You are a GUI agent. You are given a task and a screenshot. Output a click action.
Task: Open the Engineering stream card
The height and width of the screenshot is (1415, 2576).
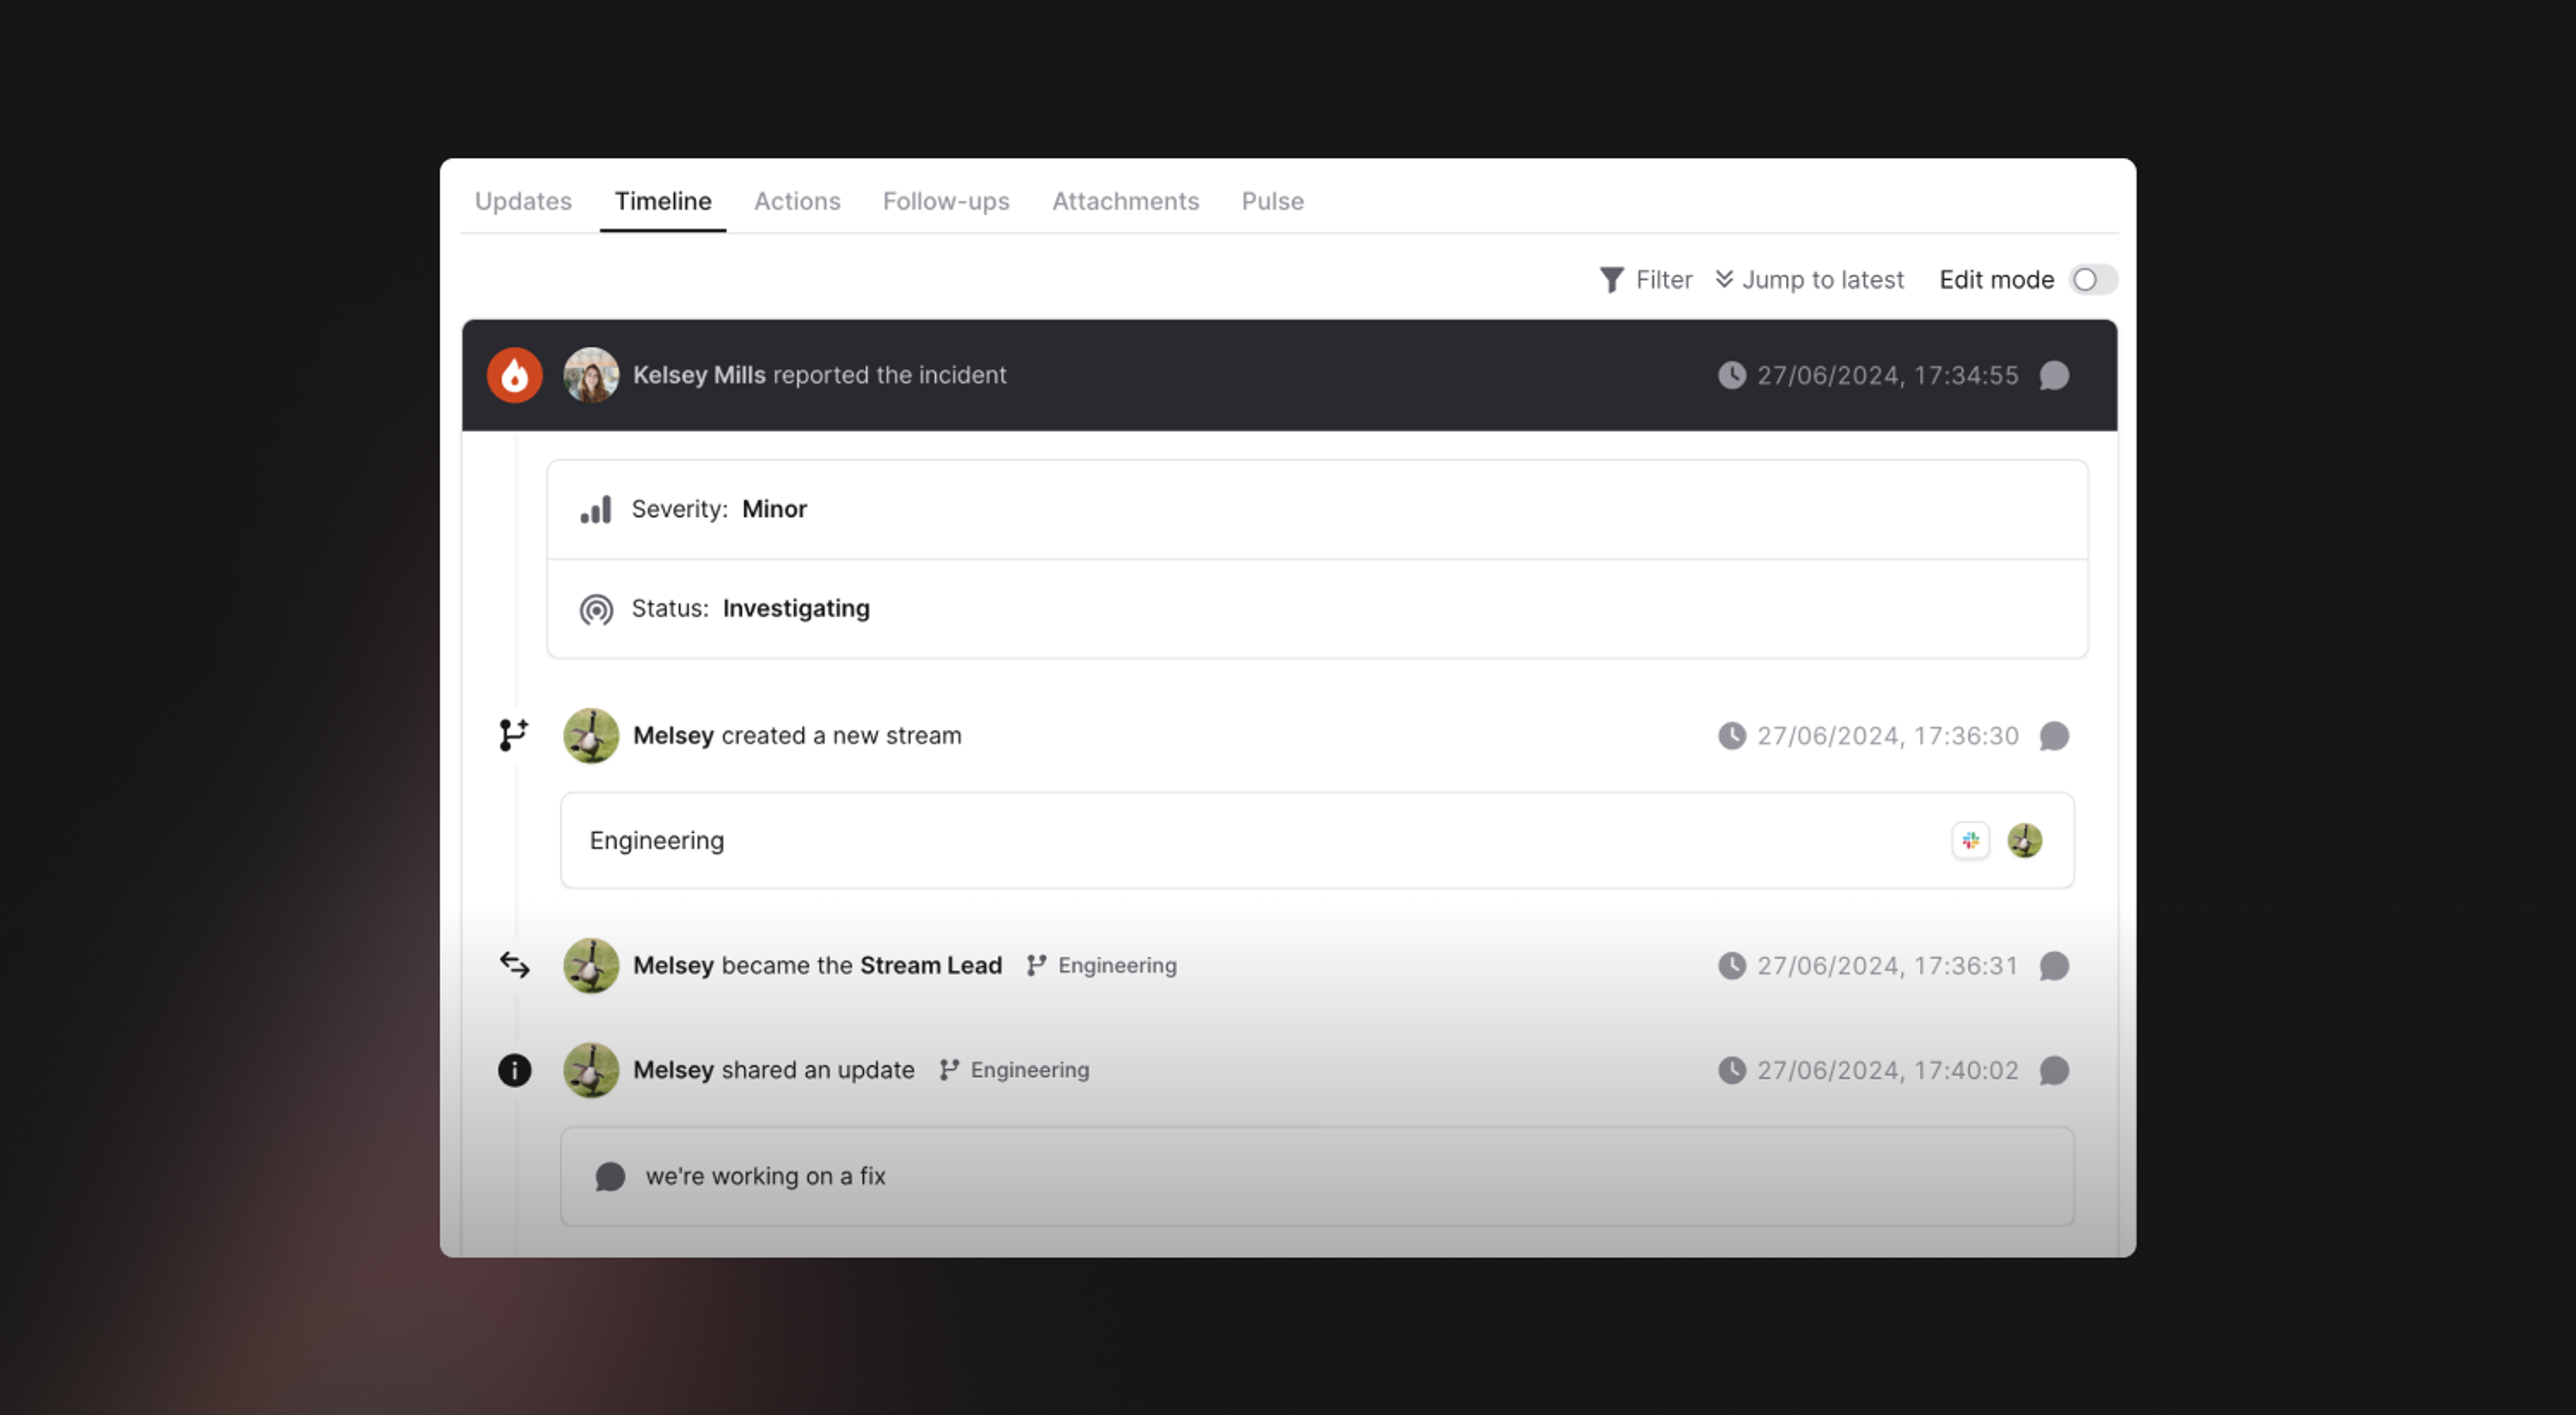point(1317,841)
